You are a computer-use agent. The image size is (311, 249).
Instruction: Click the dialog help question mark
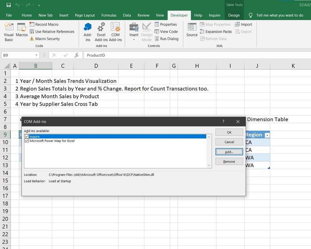tap(223, 122)
